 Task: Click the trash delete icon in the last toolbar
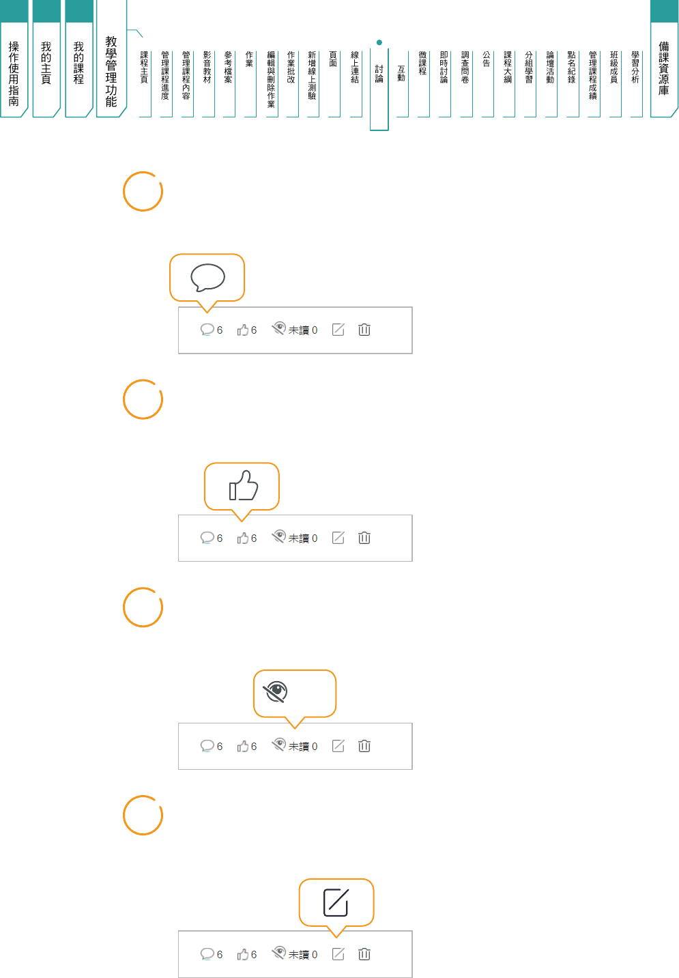(364, 954)
